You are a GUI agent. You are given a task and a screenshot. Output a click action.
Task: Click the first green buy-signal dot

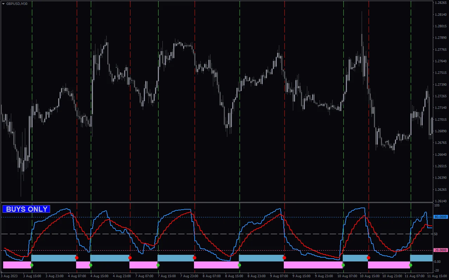point(32,265)
